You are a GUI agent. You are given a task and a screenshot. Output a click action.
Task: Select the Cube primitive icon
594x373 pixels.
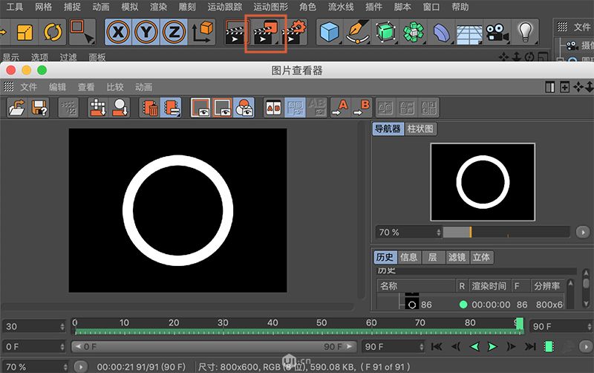pos(329,33)
